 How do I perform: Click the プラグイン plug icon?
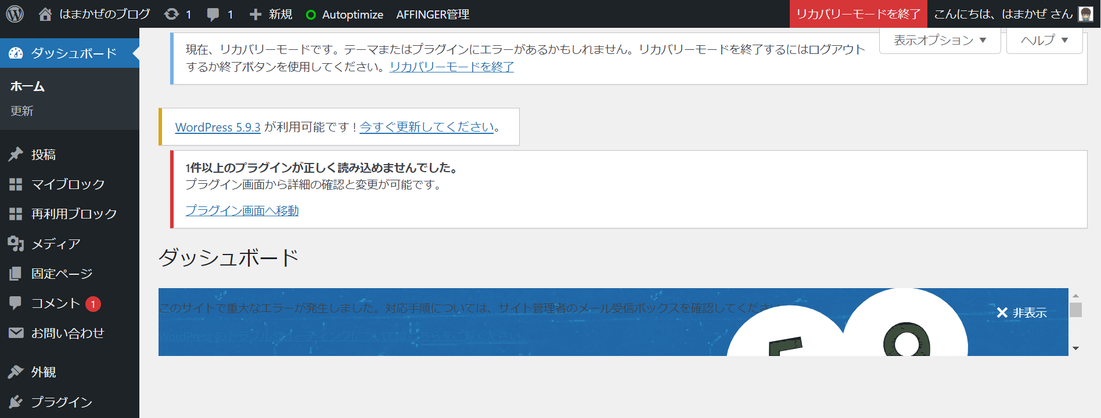[16, 402]
